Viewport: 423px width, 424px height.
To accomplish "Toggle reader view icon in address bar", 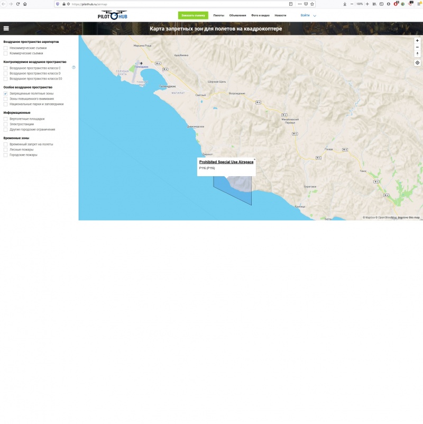I will (x=291, y=4).
